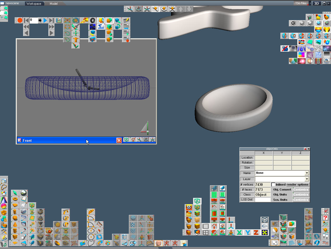Open the Name dropdown in object info

tap(307, 173)
